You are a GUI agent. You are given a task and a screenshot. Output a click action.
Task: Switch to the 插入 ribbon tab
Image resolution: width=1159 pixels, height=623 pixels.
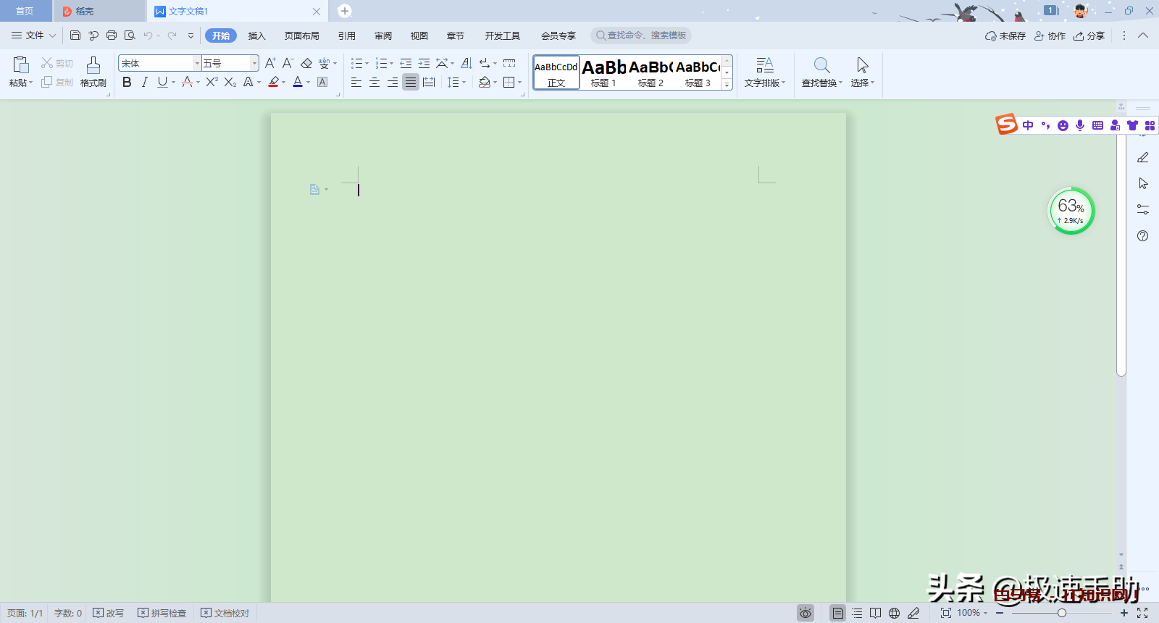click(257, 35)
